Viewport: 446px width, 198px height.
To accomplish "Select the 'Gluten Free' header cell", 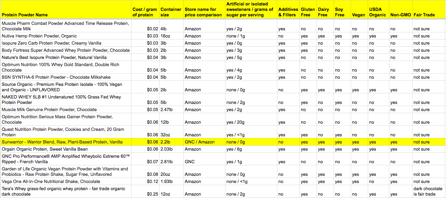I will point(308,9).
